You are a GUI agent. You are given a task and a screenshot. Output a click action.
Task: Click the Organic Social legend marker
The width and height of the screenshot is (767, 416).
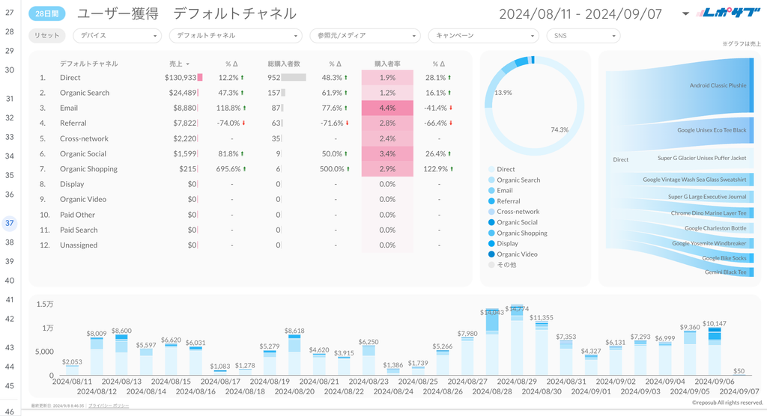491,222
